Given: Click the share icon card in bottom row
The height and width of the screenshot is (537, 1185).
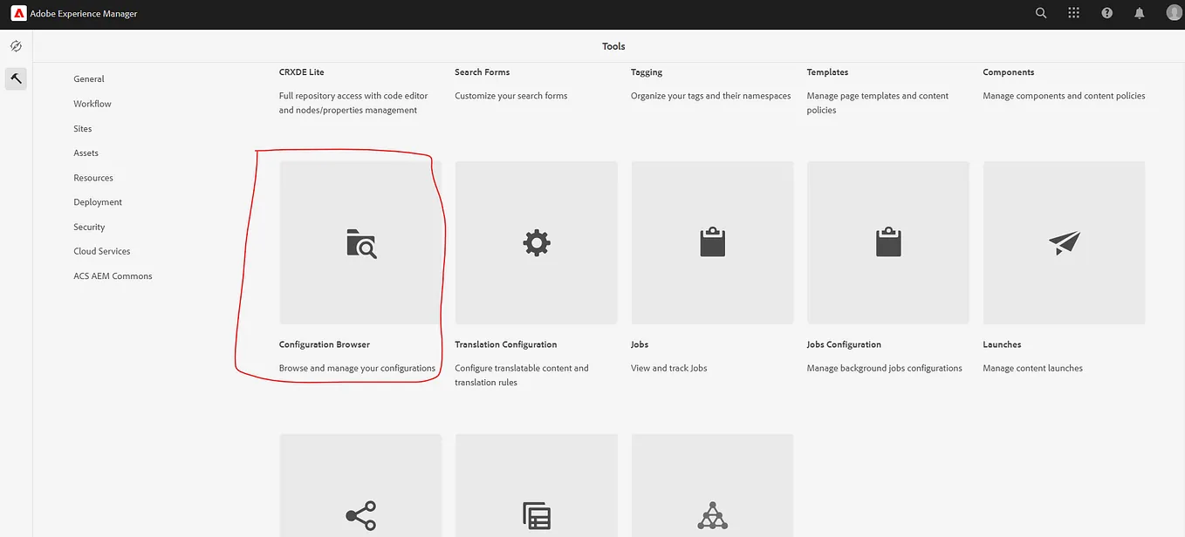Looking at the screenshot, I should tap(360, 515).
